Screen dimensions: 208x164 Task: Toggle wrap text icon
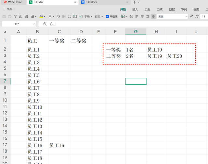pos(69,17)
